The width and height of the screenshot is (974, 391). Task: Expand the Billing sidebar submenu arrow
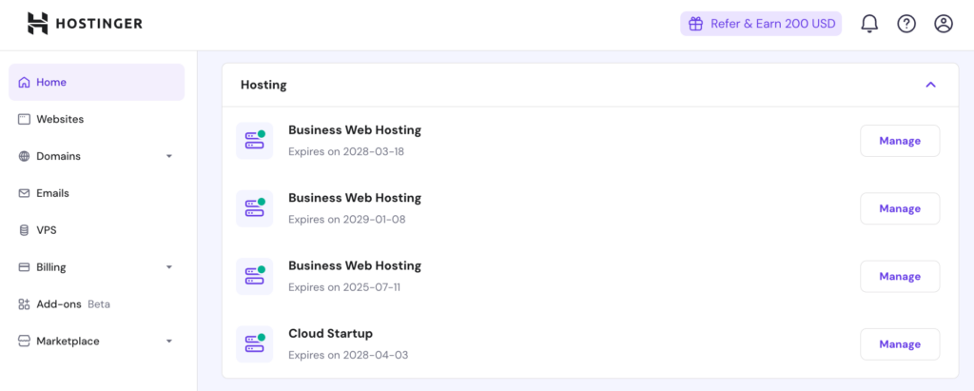point(169,267)
